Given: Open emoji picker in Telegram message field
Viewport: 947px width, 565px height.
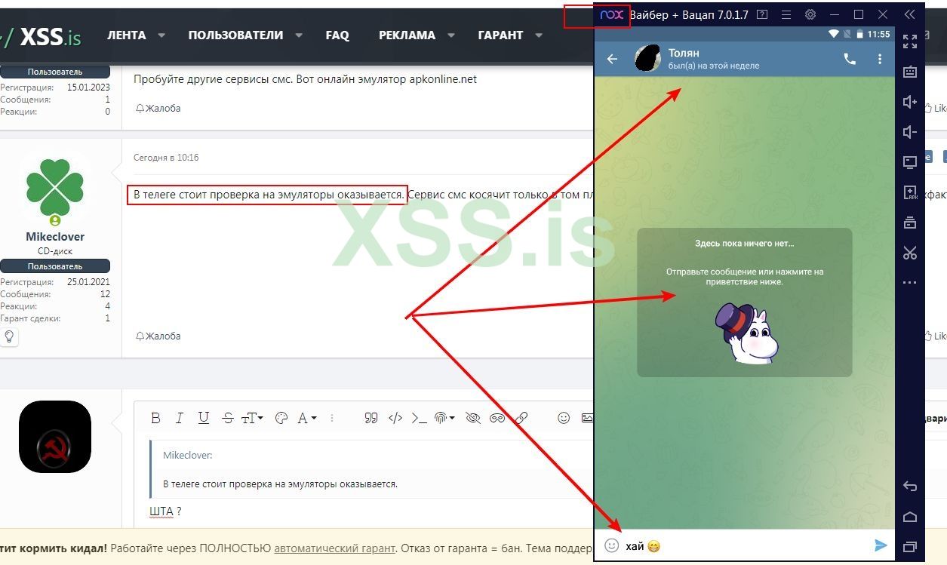Looking at the screenshot, I should 612,545.
